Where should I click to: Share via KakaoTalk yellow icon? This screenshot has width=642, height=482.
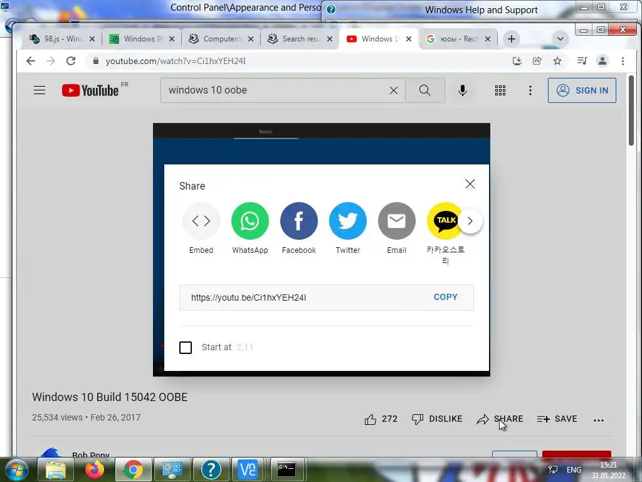(444, 221)
